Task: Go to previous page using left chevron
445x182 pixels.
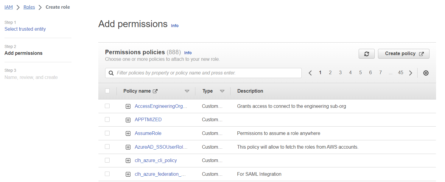Action: [310, 73]
